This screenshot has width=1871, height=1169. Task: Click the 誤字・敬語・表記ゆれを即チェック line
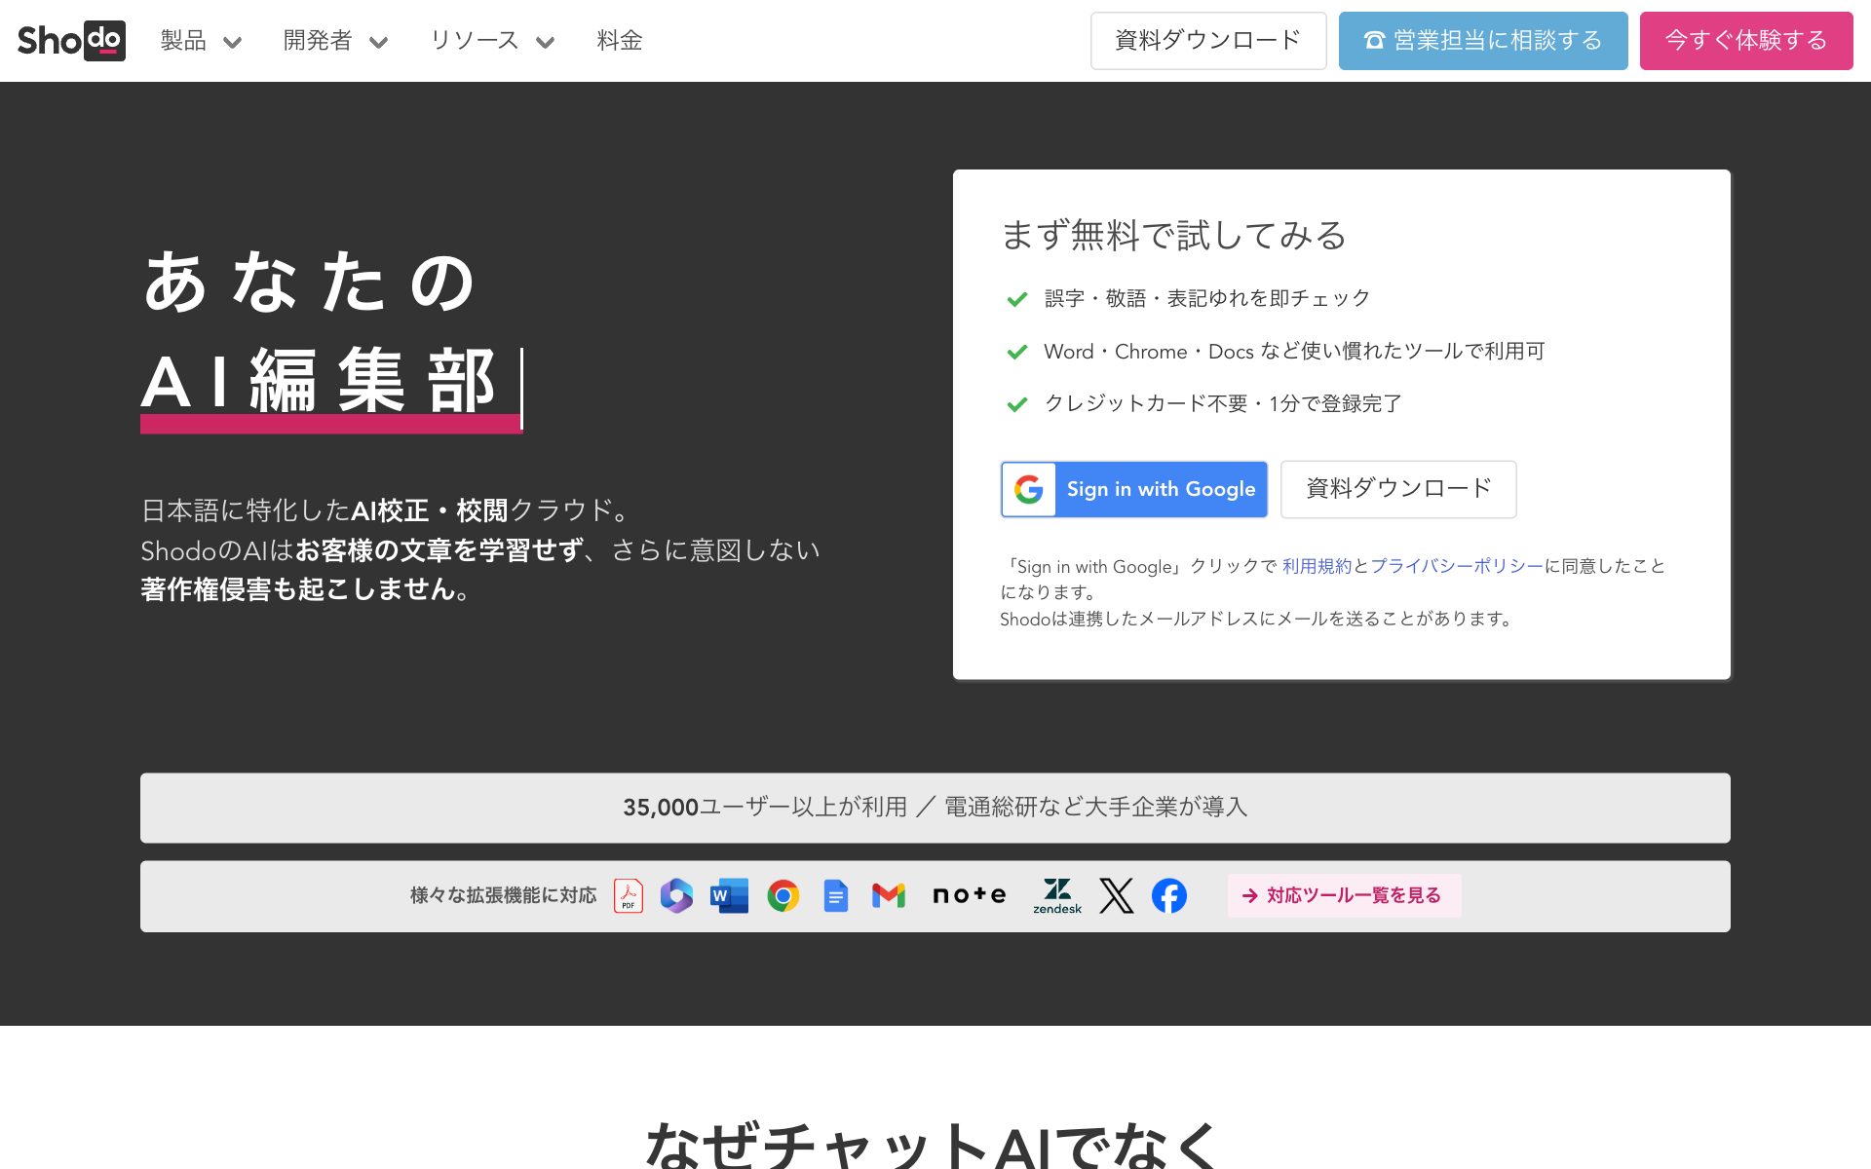(1207, 298)
